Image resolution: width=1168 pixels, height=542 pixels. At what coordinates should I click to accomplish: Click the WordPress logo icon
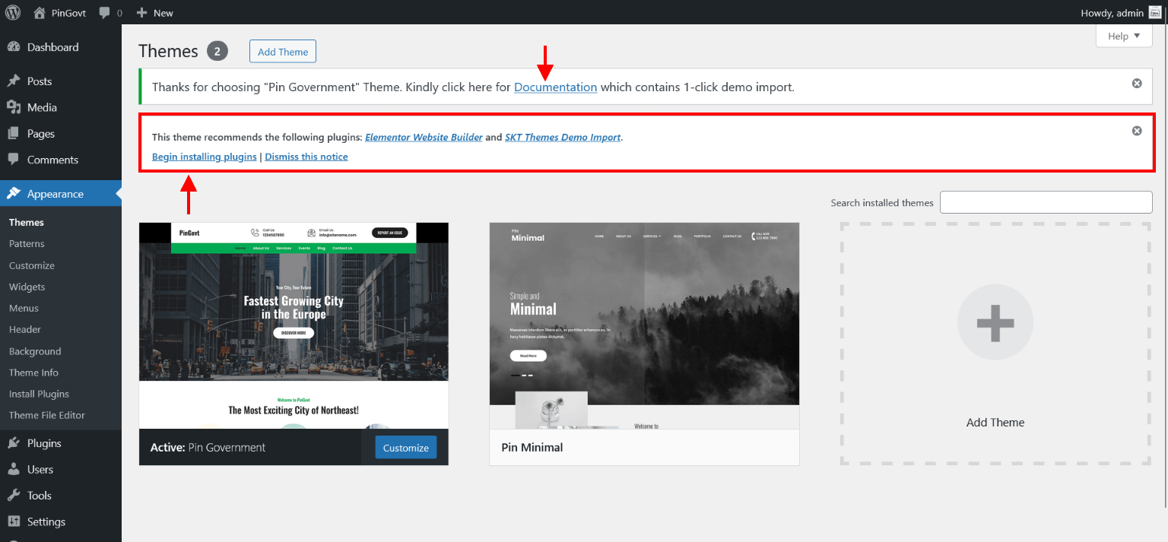point(13,12)
